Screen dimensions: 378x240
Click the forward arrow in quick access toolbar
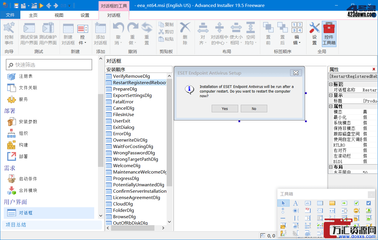coord(56,6)
